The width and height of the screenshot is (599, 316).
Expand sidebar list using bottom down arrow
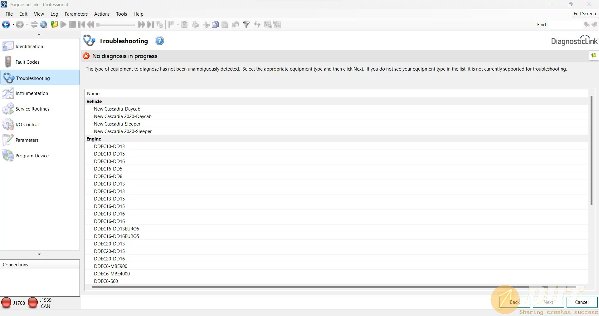[39, 254]
